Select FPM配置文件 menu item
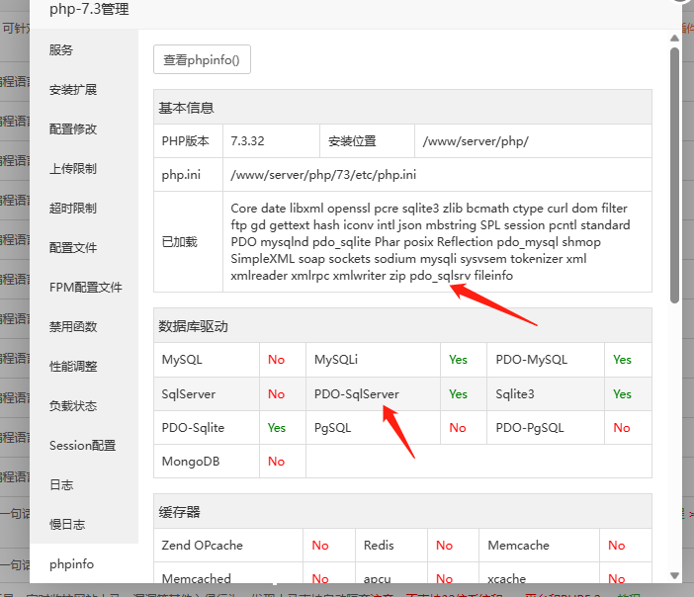This screenshot has height=597, width=694. (84, 287)
